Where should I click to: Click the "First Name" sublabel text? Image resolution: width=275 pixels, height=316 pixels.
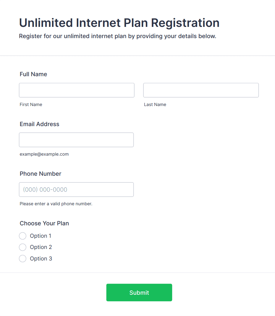click(31, 105)
